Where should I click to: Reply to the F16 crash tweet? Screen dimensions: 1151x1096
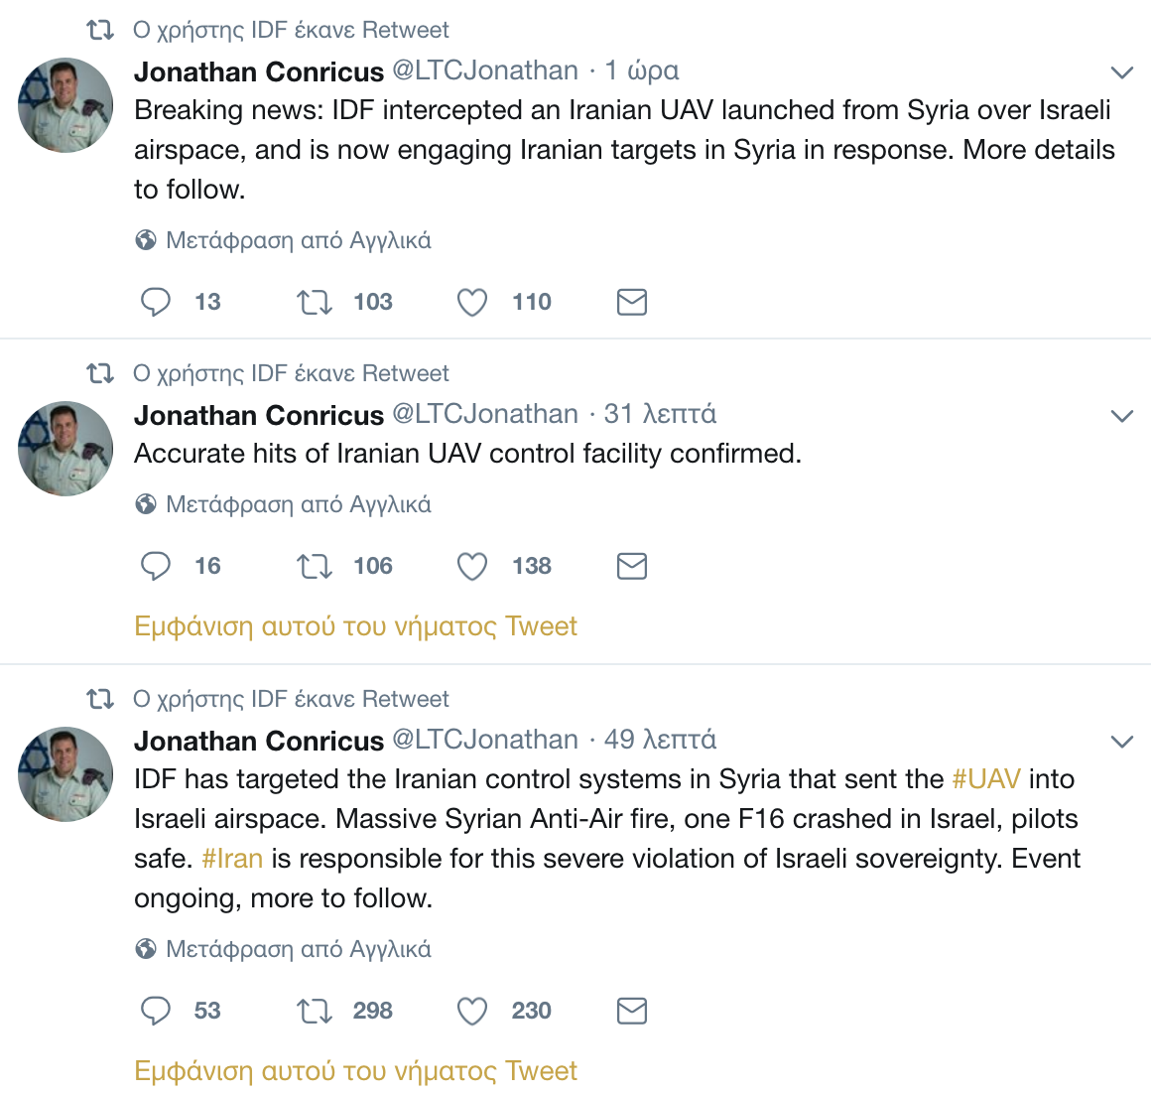(x=156, y=1011)
